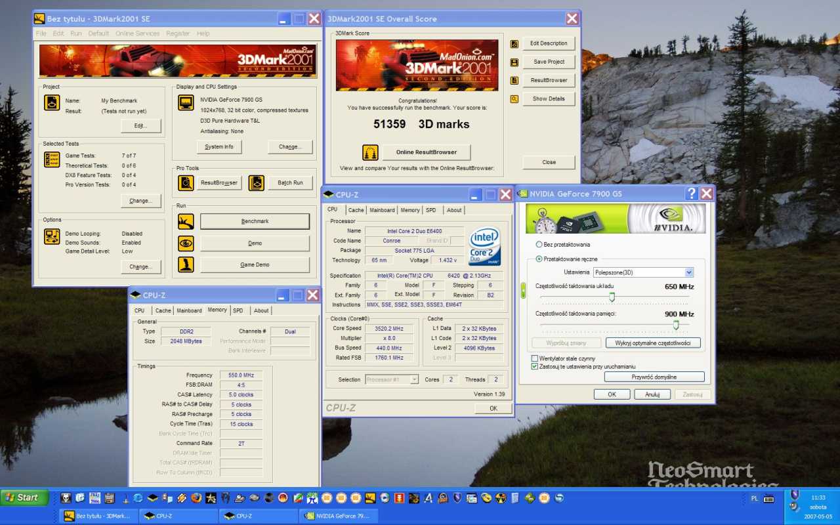Image resolution: width=840 pixels, height=525 pixels.
Task: Click the Selected Tests checklist icon
Action: coord(52,159)
